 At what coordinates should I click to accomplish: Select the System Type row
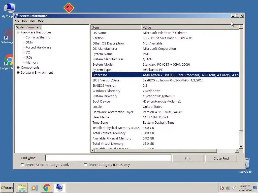tap(165, 70)
